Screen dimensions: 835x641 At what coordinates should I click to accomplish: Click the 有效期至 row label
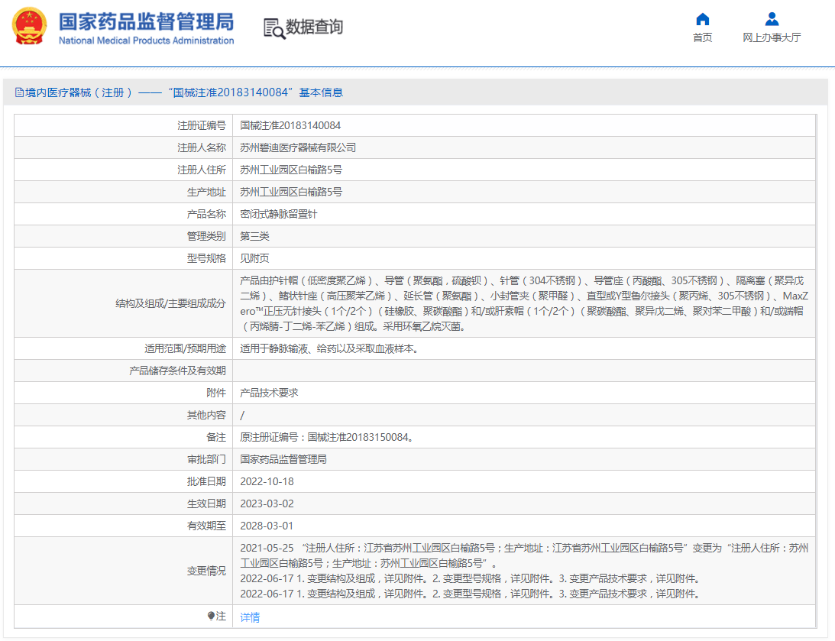[206, 526]
